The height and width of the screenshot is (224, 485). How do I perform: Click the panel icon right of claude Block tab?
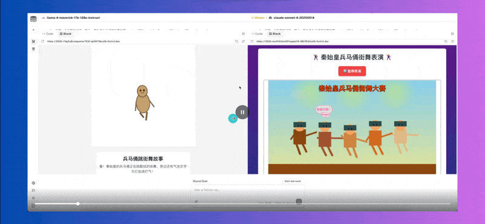coord(452,34)
